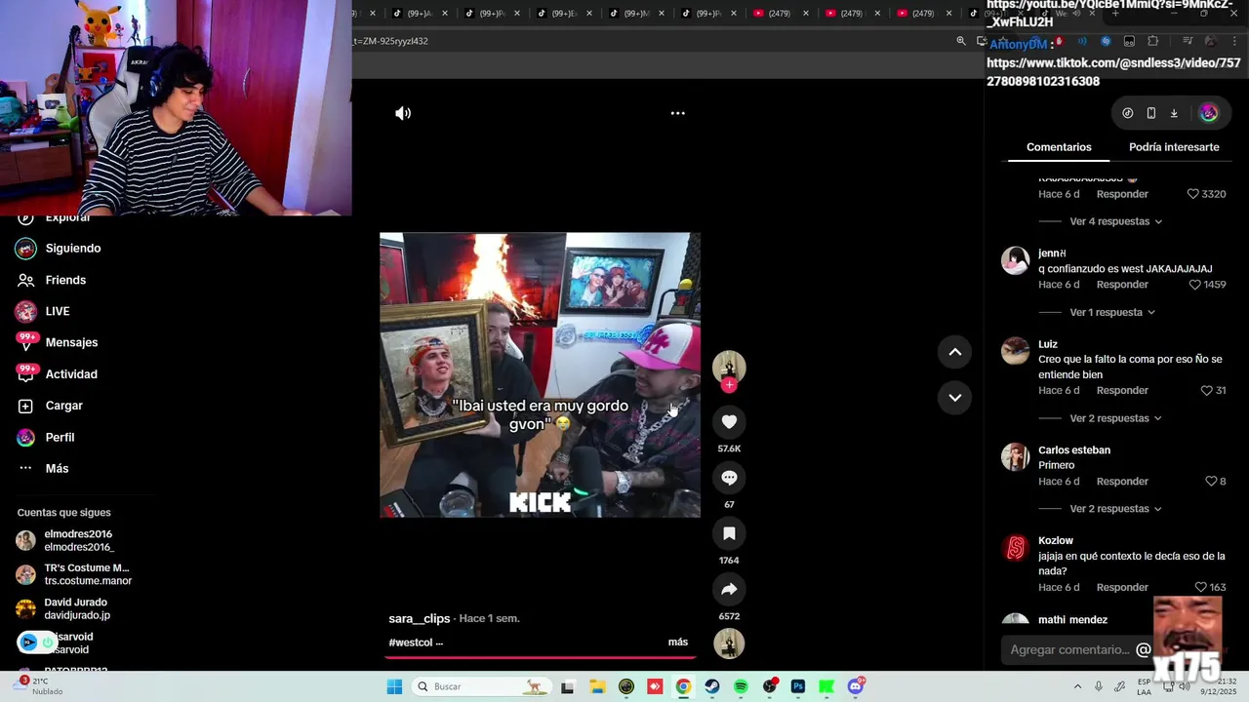Switch to the Podría interesarte tab
Image resolution: width=1249 pixels, height=702 pixels.
pyautogui.click(x=1174, y=147)
